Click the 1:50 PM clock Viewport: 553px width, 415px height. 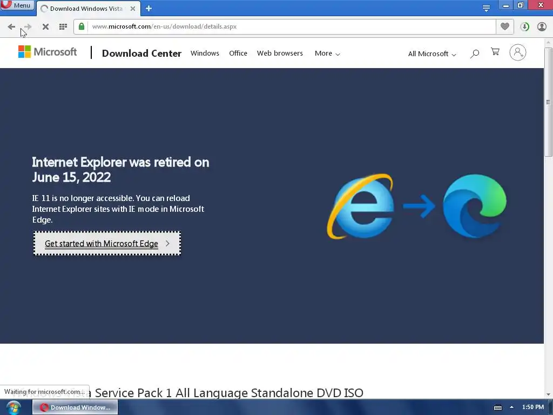(532, 407)
